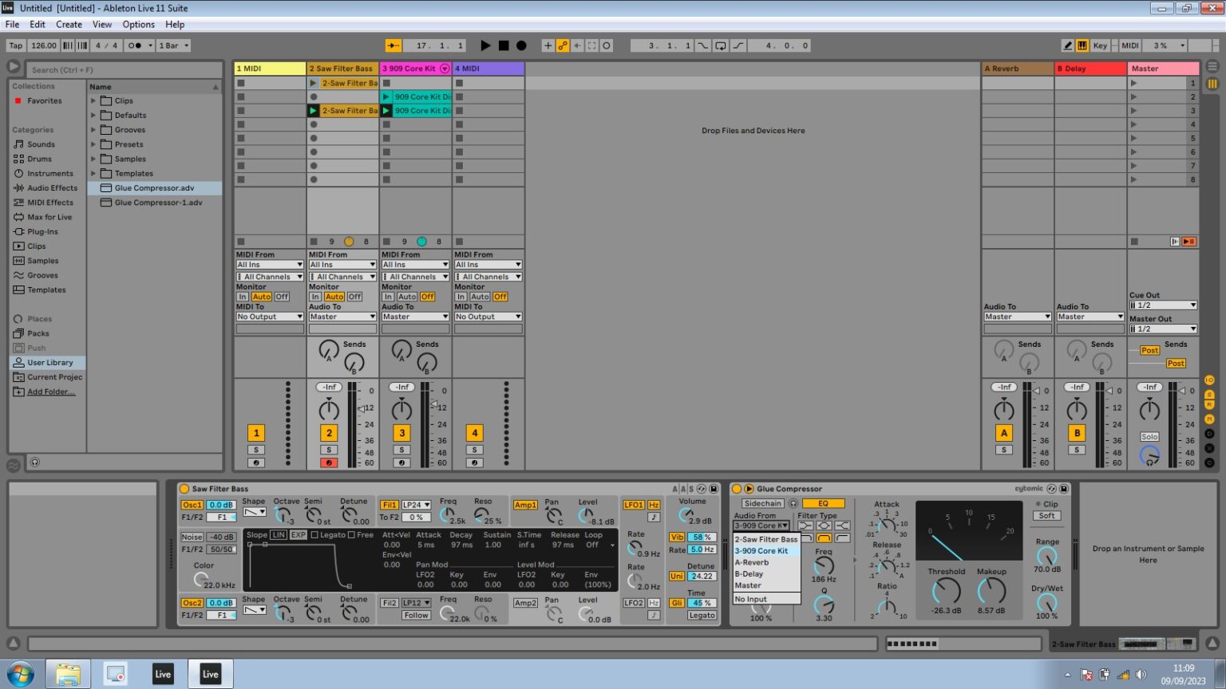Screen dimensions: 1226x689
Task: Open the 1 Bar quantization dropdown
Action: (x=173, y=45)
